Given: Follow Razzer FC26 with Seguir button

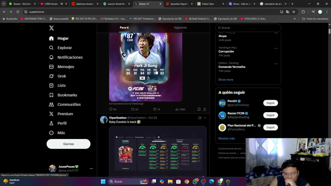Looking at the screenshot, I should [270, 115].
